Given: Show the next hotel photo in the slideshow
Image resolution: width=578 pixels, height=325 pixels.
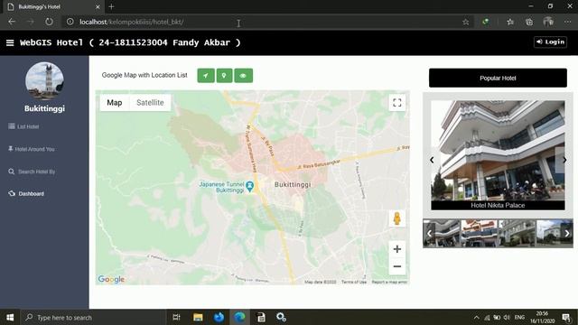Looking at the screenshot, I should (564, 160).
